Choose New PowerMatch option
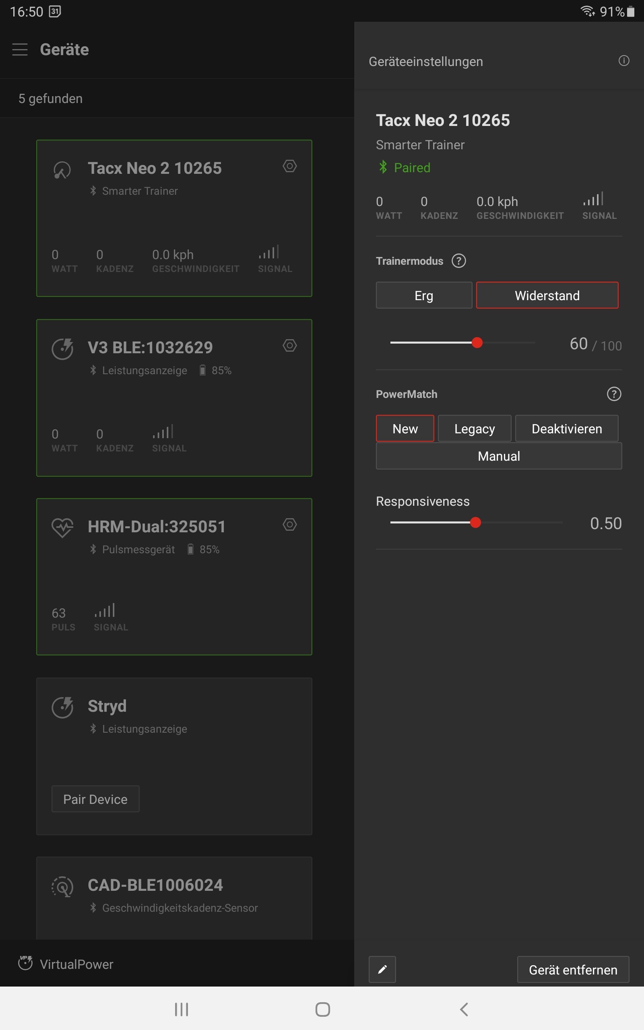 [405, 428]
